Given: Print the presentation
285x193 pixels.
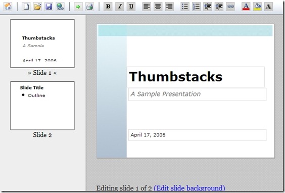Looking at the screenshot, I should [x=89, y=7].
